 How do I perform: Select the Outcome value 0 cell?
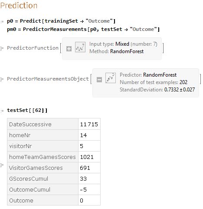(89, 200)
